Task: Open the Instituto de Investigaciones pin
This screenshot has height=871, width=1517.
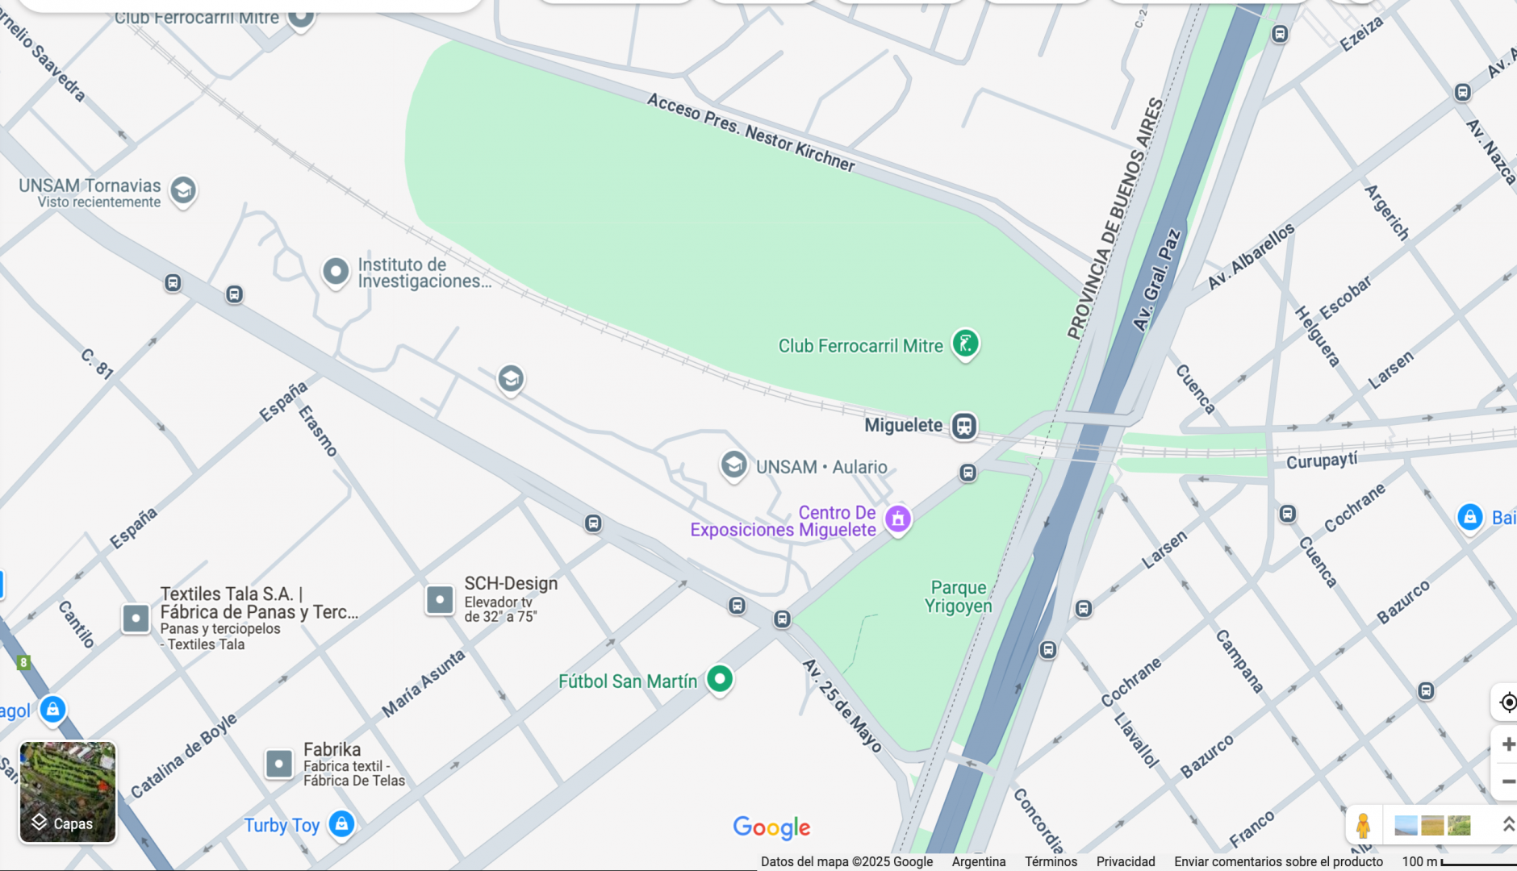Action: [x=336, y=273]
